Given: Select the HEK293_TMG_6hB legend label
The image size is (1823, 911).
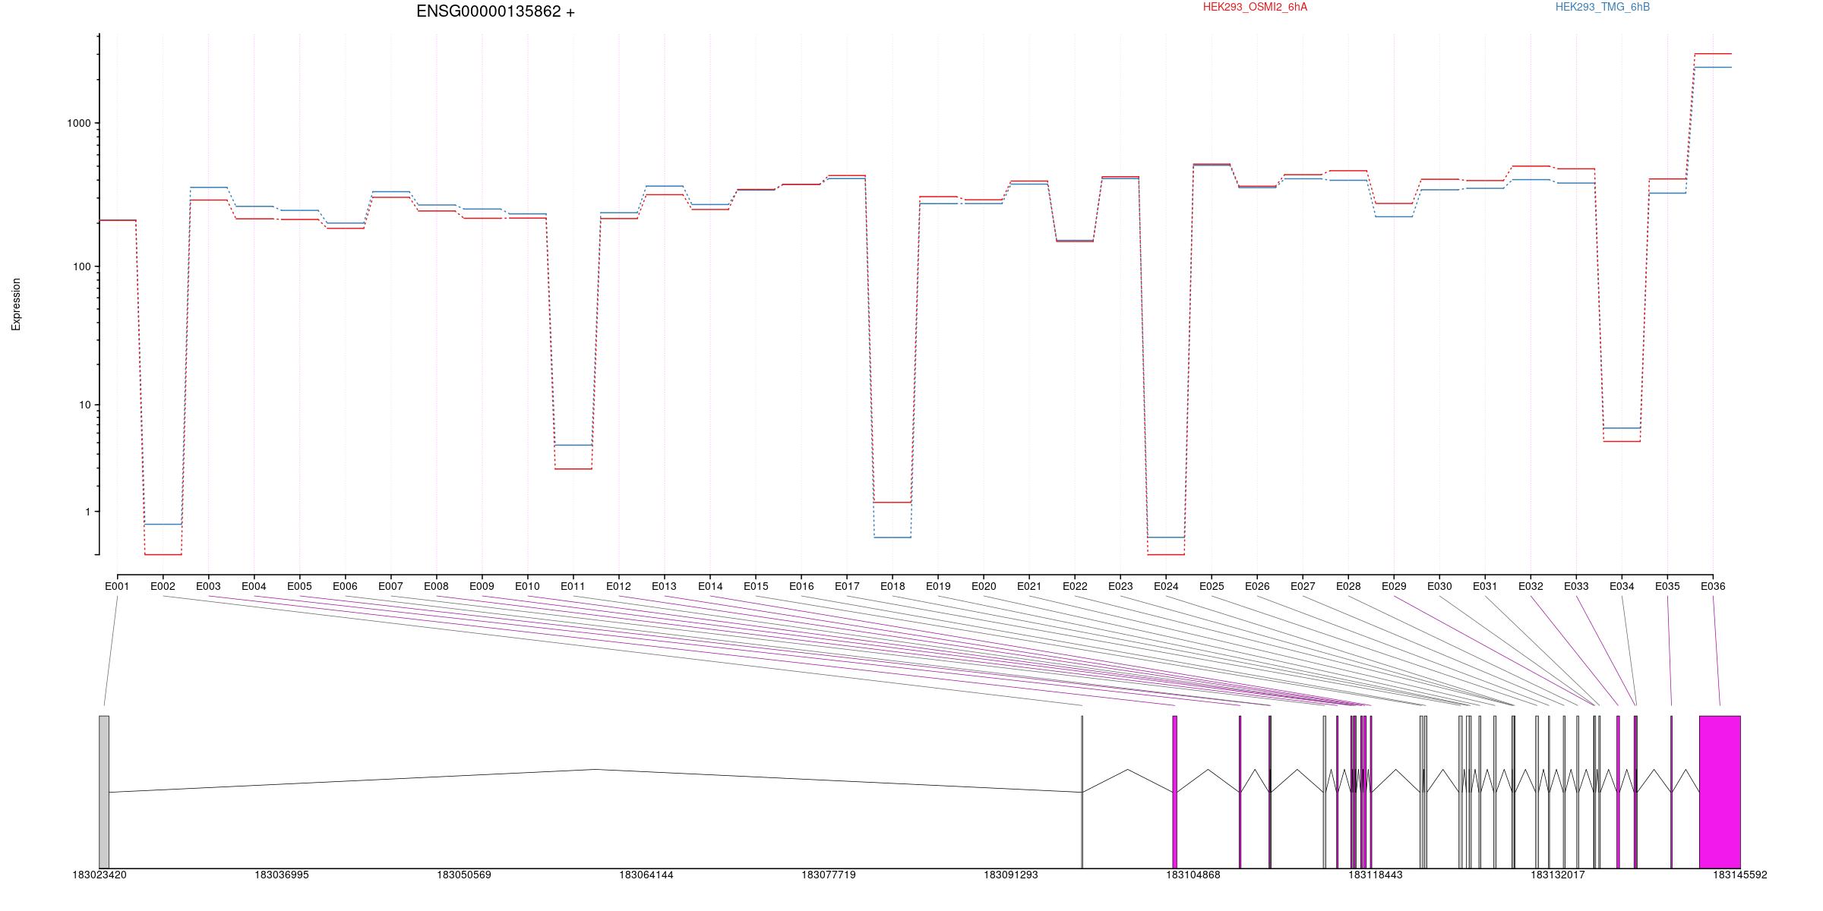Looking at the screenshot, I should click(x=1603, y=7).
